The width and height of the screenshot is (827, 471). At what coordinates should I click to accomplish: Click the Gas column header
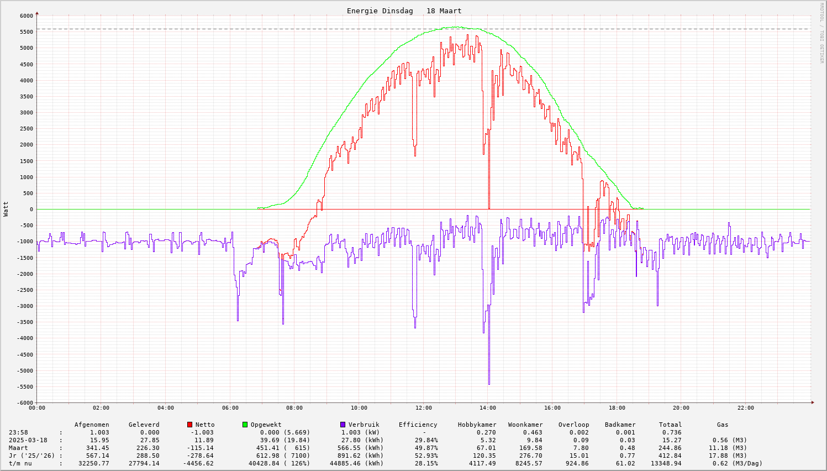coord(723,425)
